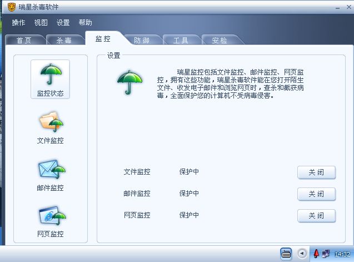Click the 14:32 taskbar clock
The image size is (354, 262).
342,254
